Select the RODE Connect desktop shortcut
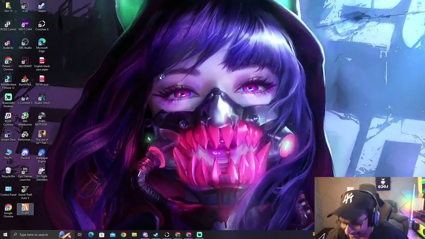425x239 pixels. (x=8, y=119)
